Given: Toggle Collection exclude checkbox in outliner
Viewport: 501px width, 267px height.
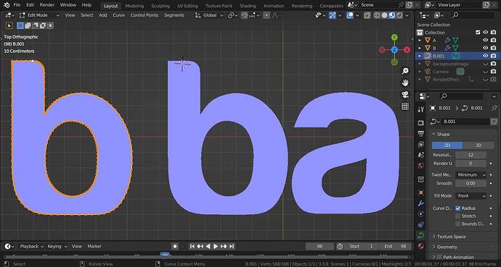Looking at the screenshot, I should (478, 32).
